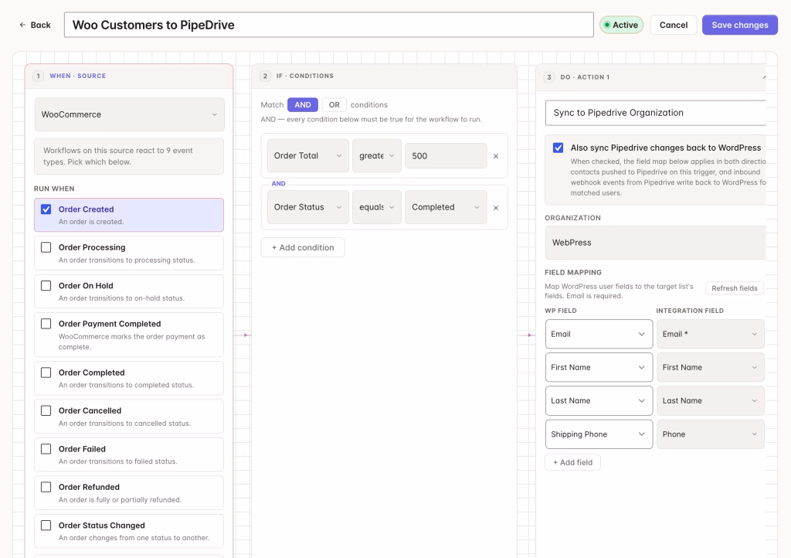Remove the Order Total condition

coord(496,156)
